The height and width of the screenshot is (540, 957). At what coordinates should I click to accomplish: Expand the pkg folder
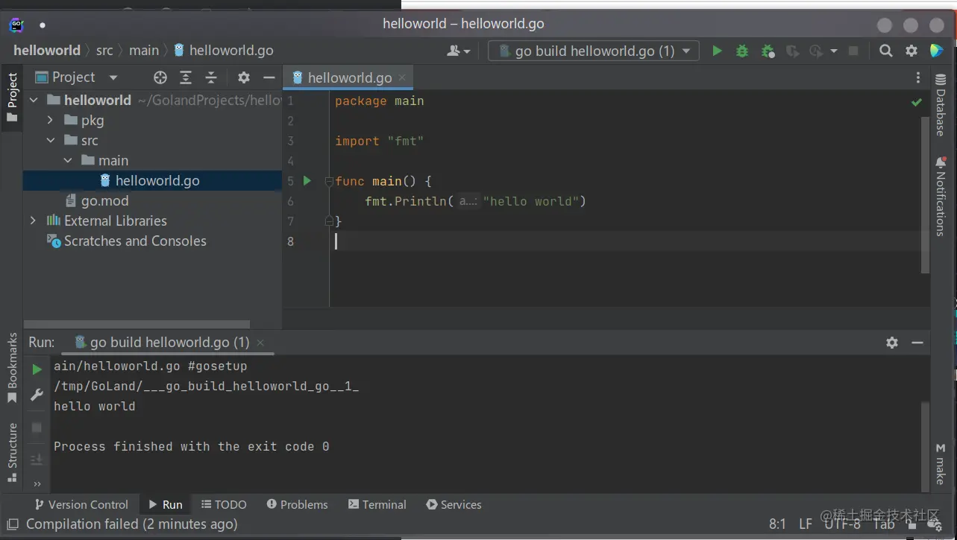tap(50, 120)
